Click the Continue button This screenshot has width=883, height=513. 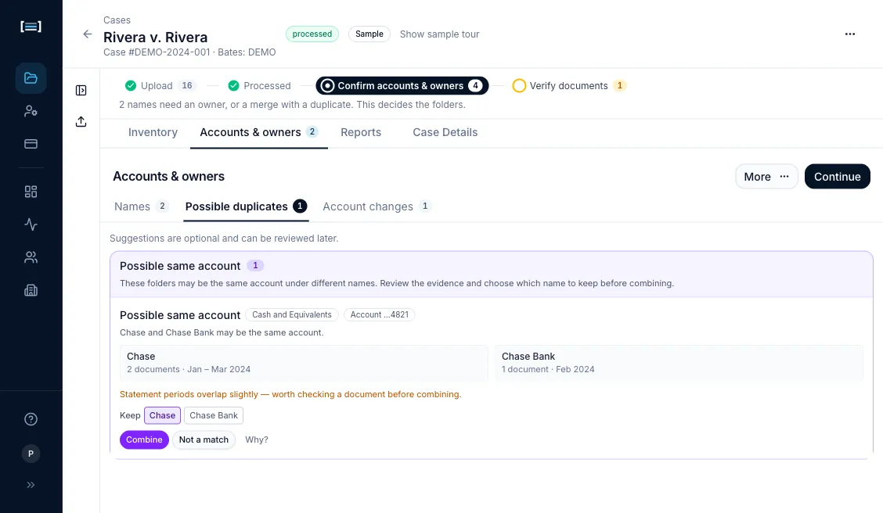[838, 177]
